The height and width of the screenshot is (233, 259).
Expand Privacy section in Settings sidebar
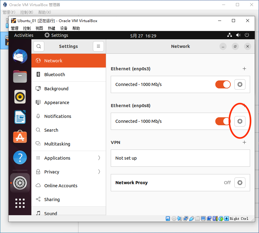click(69, 172)
